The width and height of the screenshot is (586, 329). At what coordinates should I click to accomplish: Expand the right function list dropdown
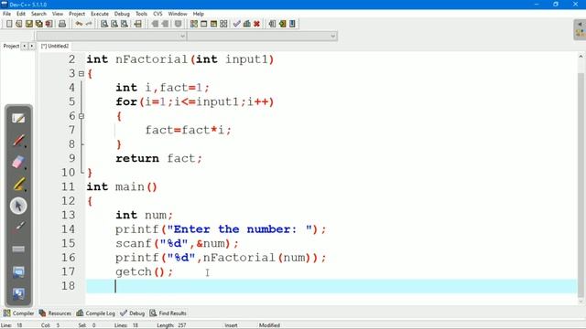point(333,37)
